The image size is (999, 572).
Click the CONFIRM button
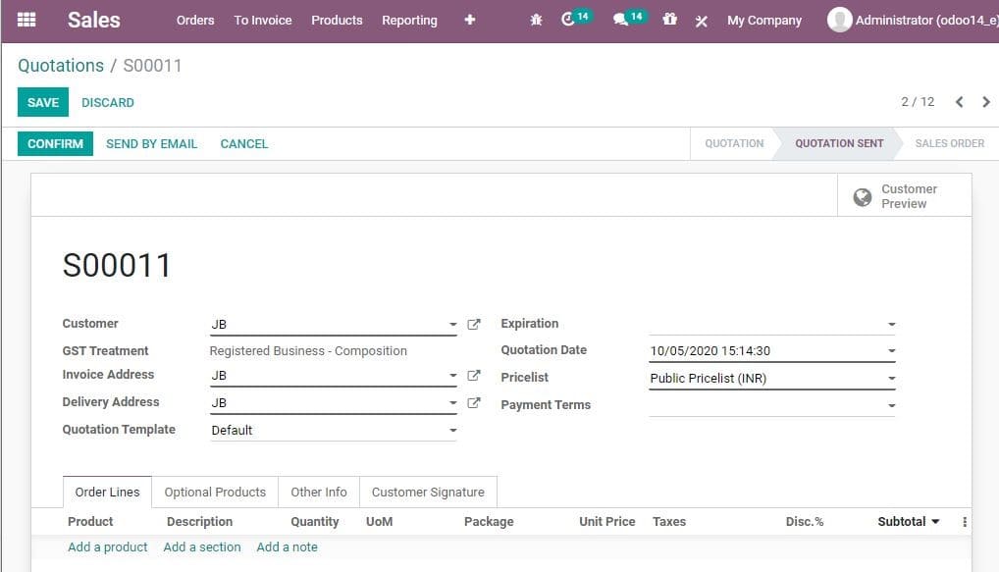54,143
